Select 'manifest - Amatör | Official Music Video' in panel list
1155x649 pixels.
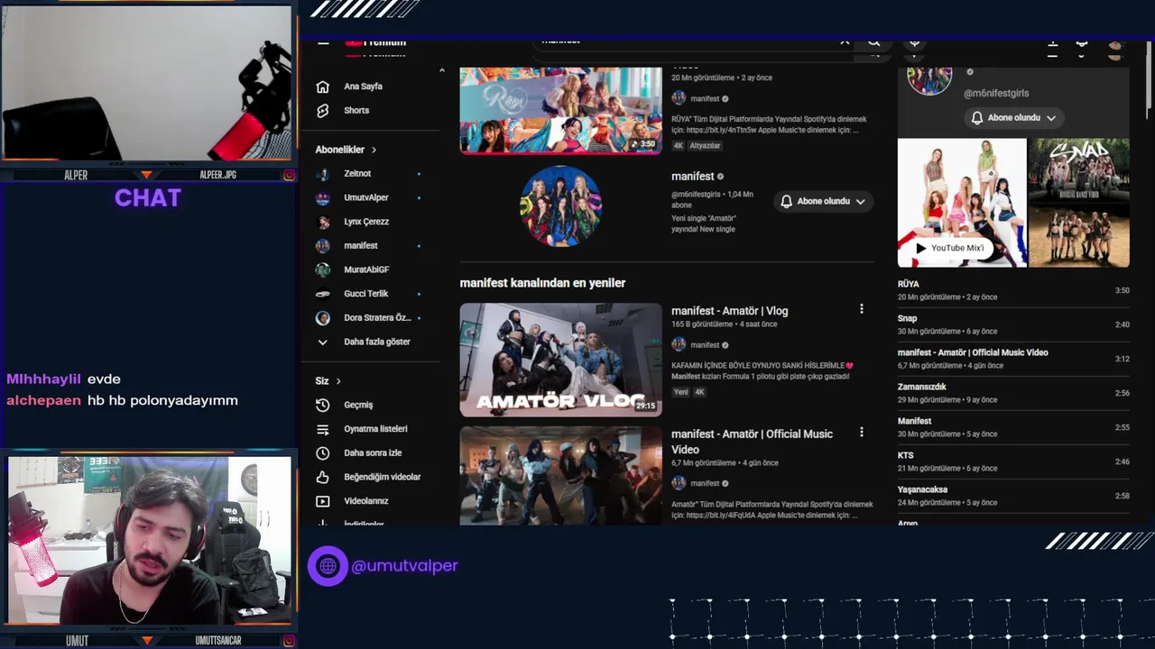(1013, 359)
